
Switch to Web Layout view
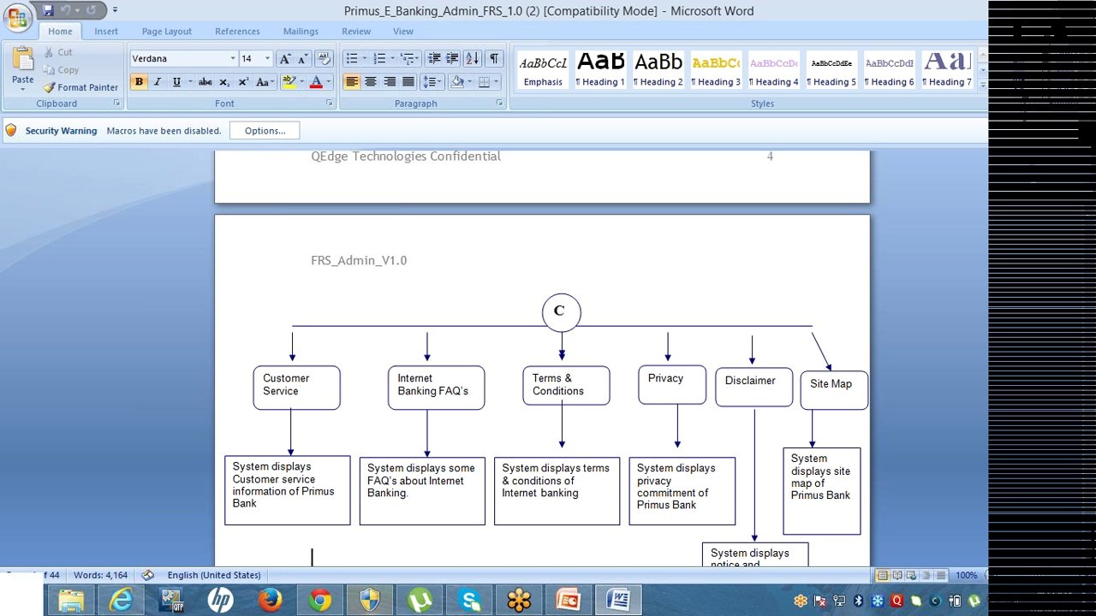coord(912,575)
